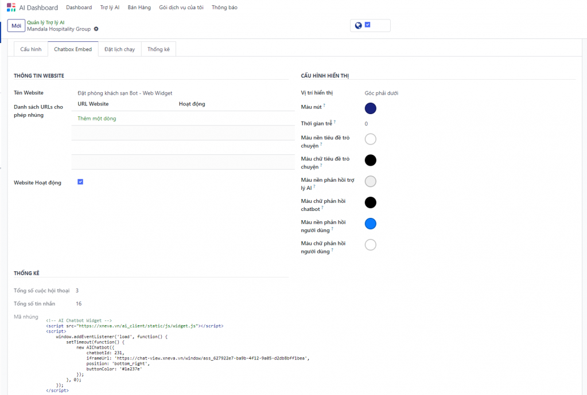Click the Mới button

click(x=16, y=26)
